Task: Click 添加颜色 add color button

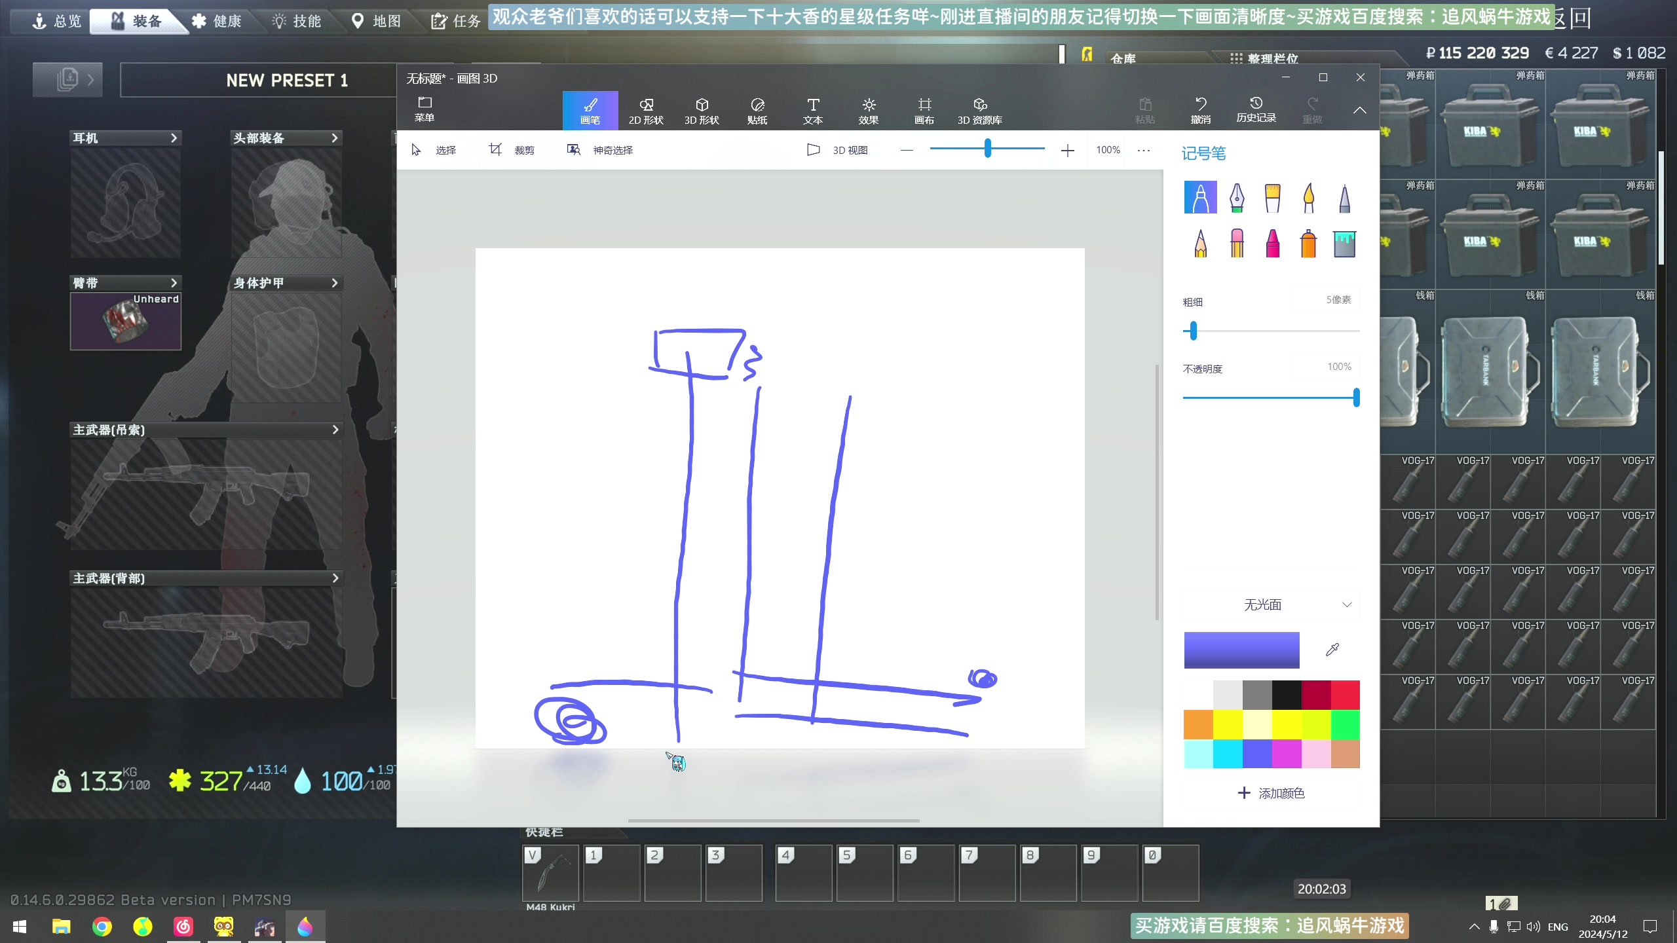Action: pyautogui.click(x=1271, y=793)
